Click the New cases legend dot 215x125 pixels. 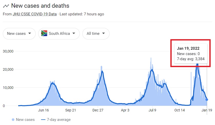click(13, 120)
